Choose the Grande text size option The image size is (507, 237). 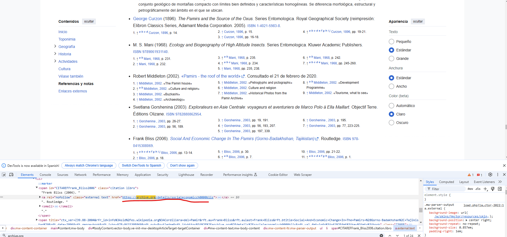point(391,59)
